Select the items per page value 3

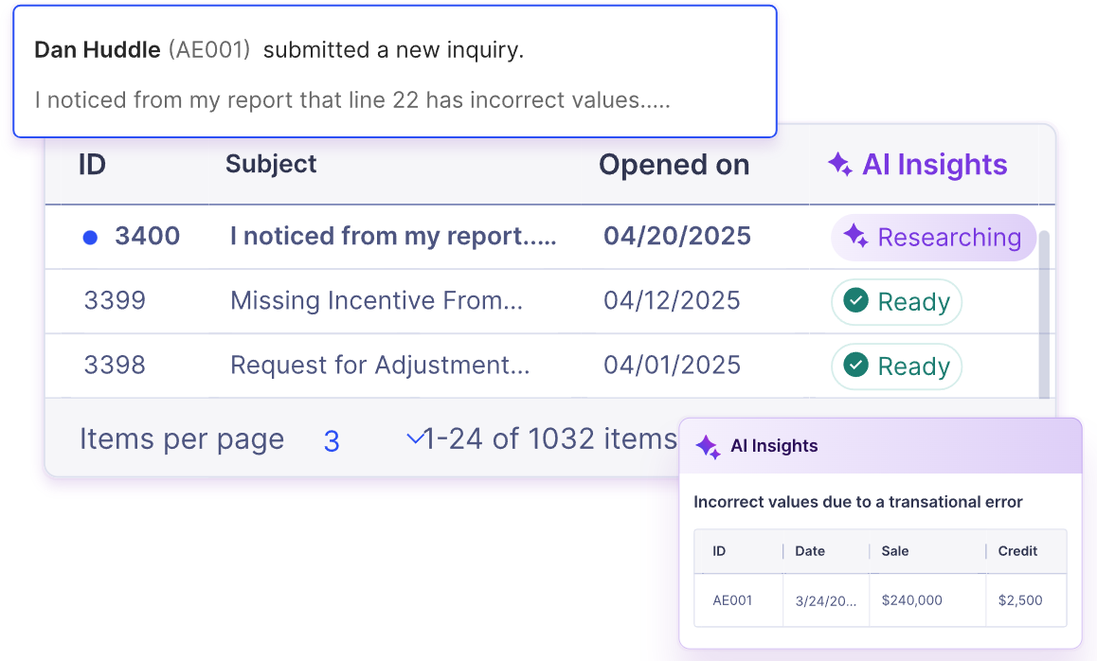pyautogui.click(x=332, y=441)
